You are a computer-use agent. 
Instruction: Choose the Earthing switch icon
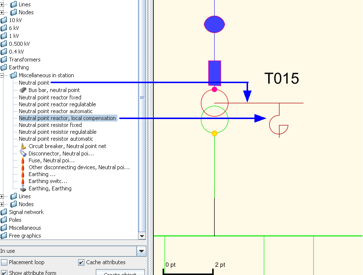23,182
